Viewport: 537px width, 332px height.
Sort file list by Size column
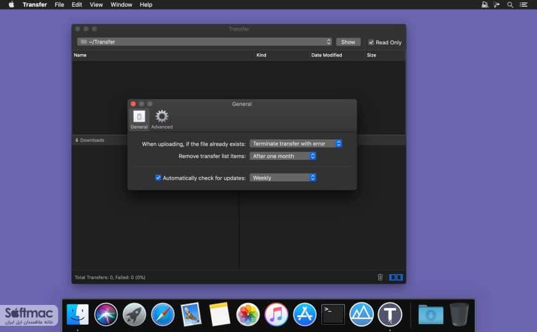point(371,55)
